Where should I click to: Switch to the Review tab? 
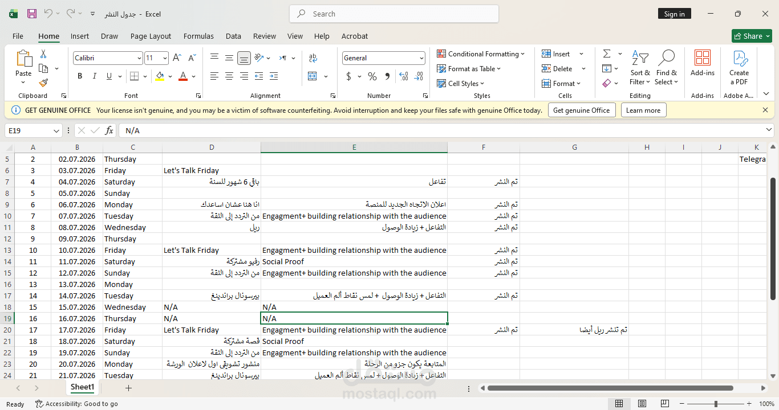click(265, 36)
